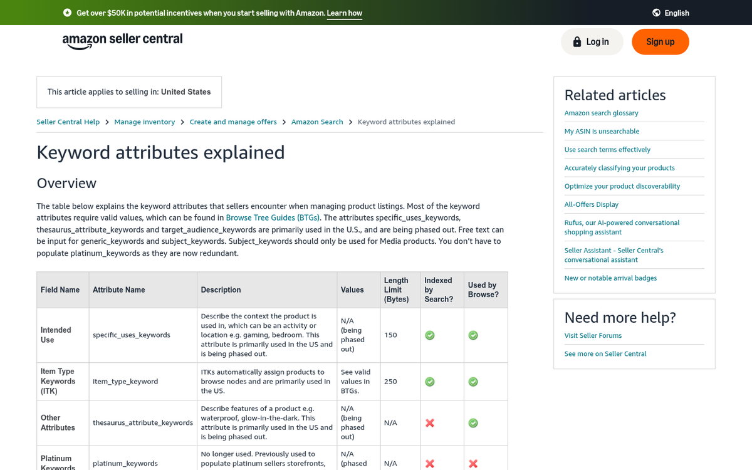
Task: Open the Use search terms effectively article
Action: point(607,149)
